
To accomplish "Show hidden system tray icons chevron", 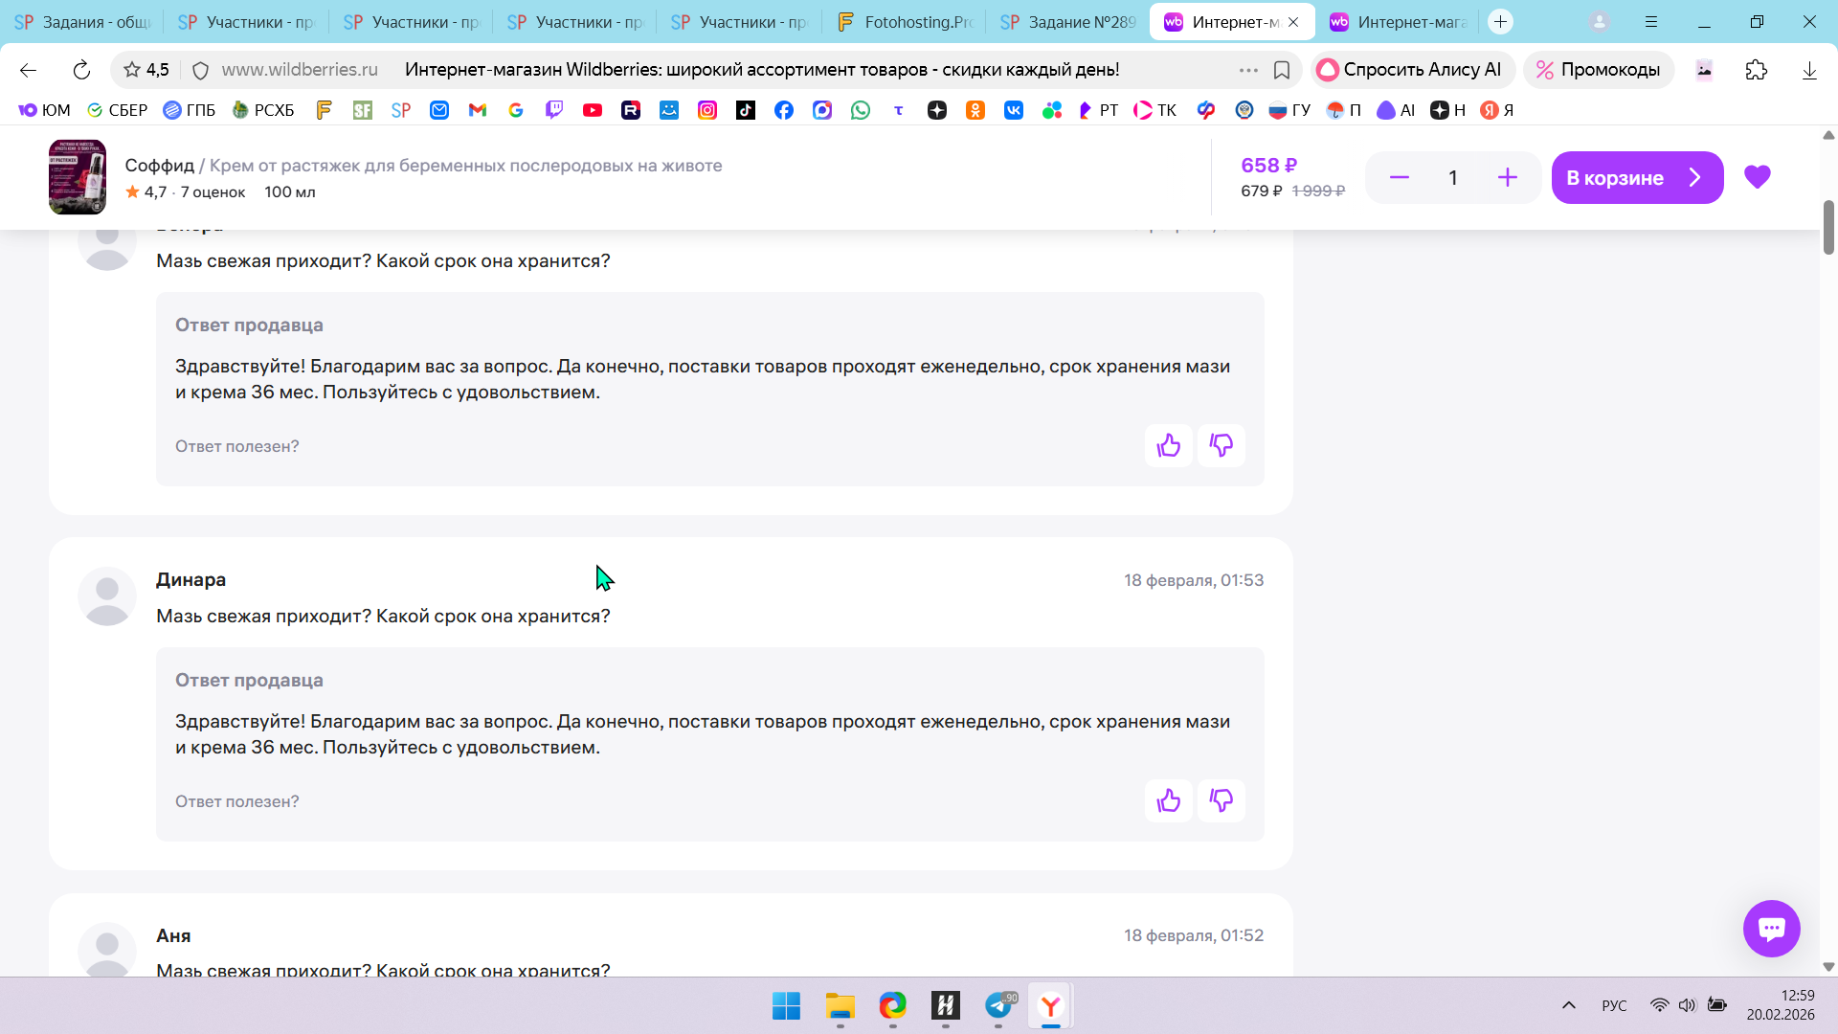I will pos(1568,1005).
